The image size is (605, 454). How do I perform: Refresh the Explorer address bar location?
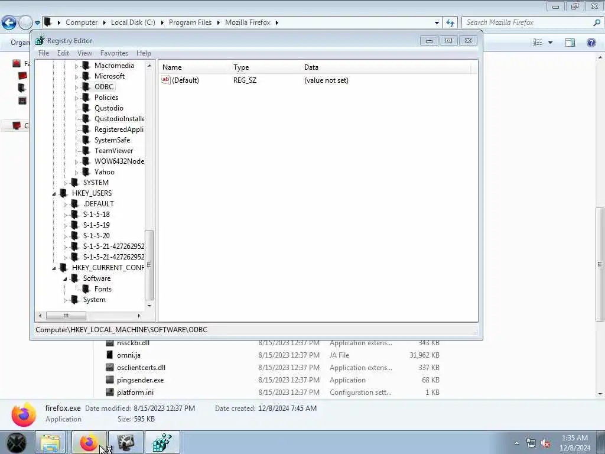(x=450, y=23)
